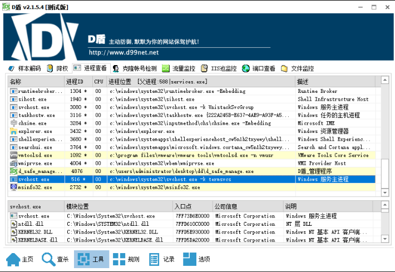Open the 文件监控 tab
The height and width of the screenshot is (272, 395).
click(297, 68)
